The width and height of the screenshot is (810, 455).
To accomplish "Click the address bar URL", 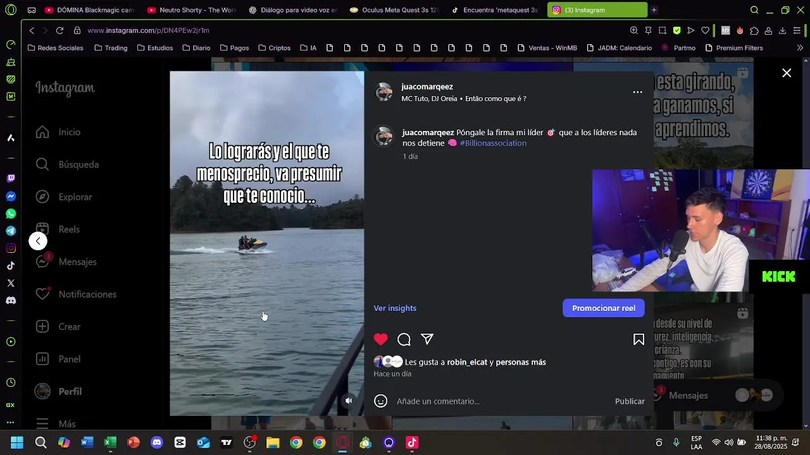I will (x=148, y=30).
